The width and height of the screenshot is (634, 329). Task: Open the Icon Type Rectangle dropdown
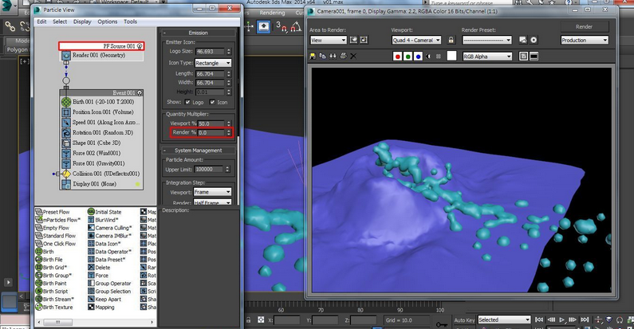tap(215, 63)
